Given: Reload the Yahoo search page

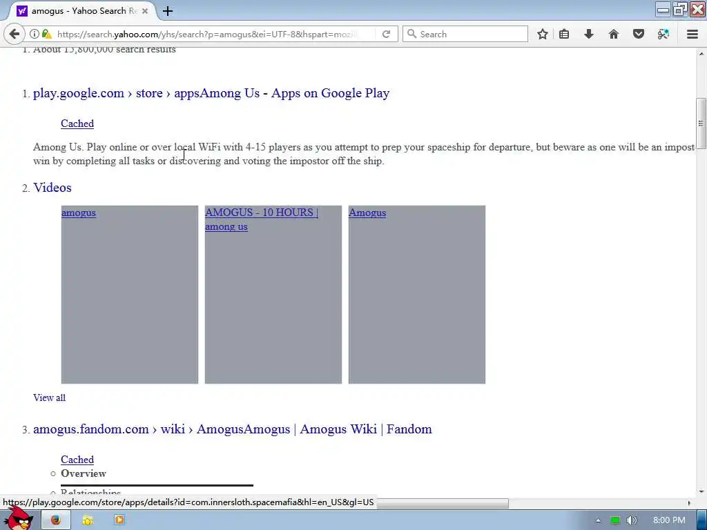Looking at the screenshot, I should (386, 34).
